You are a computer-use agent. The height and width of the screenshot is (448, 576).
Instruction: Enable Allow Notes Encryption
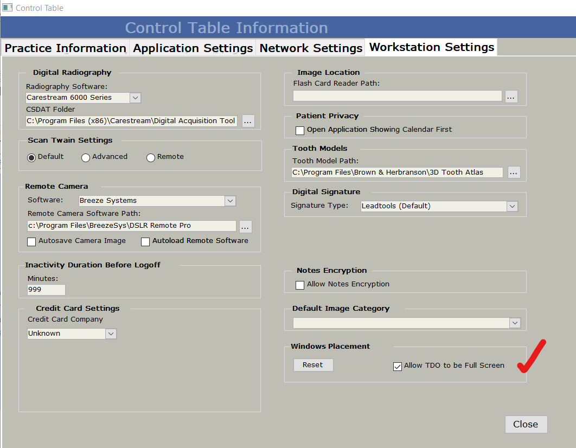coord(300,285)
